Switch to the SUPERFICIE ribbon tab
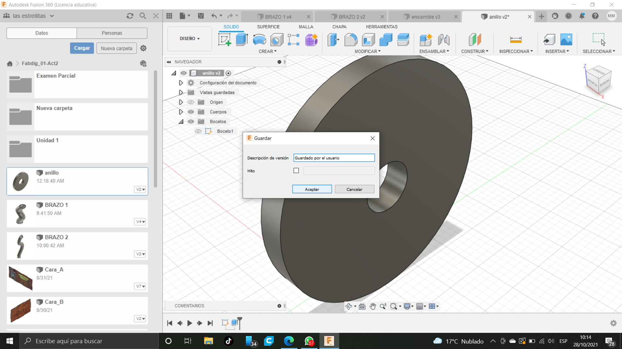The width and height of the screenshot is (622, 349). click(x=268, y=27)
